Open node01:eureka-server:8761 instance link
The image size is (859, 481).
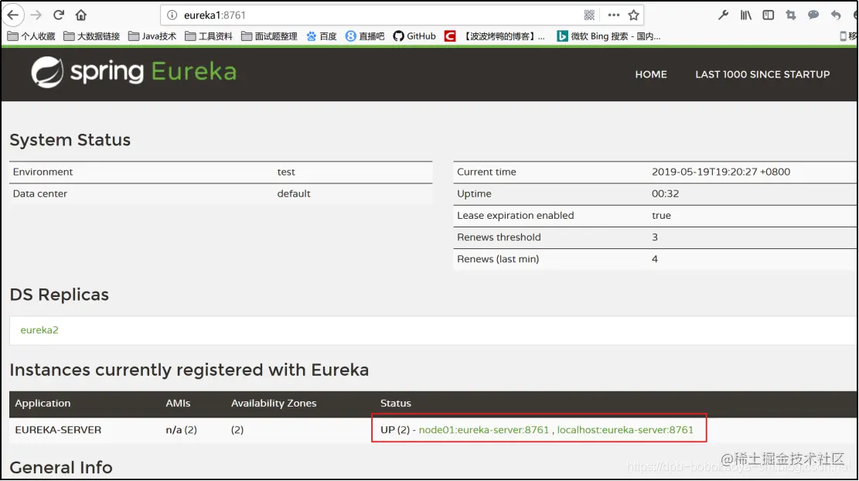coord(484,429)
